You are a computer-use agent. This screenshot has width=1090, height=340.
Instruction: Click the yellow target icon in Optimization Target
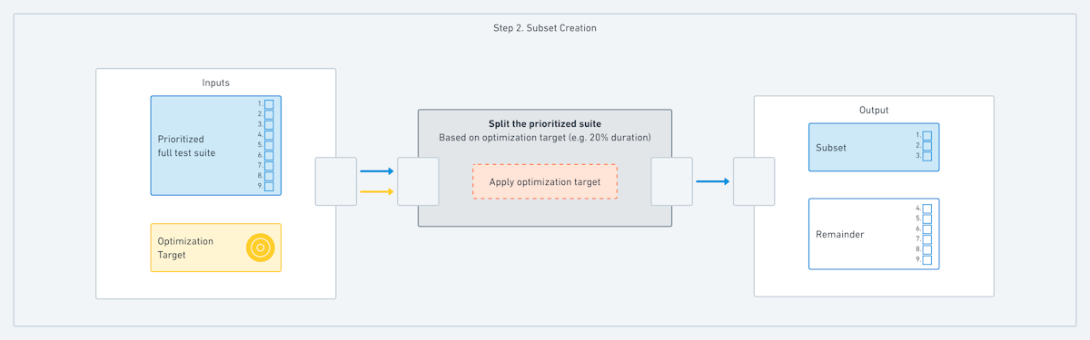coord(261,248)
